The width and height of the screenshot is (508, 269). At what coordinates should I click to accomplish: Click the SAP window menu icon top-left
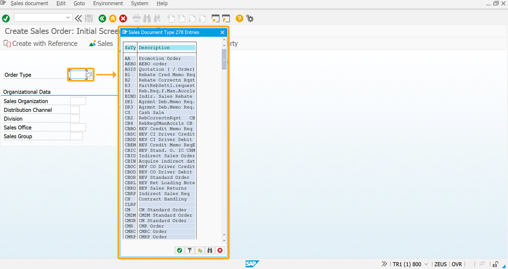[x=3, y=3]
